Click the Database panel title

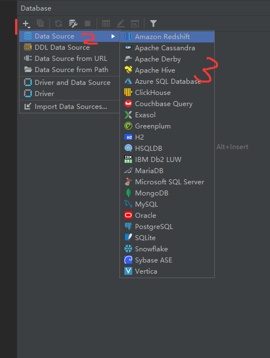point(36,8)
